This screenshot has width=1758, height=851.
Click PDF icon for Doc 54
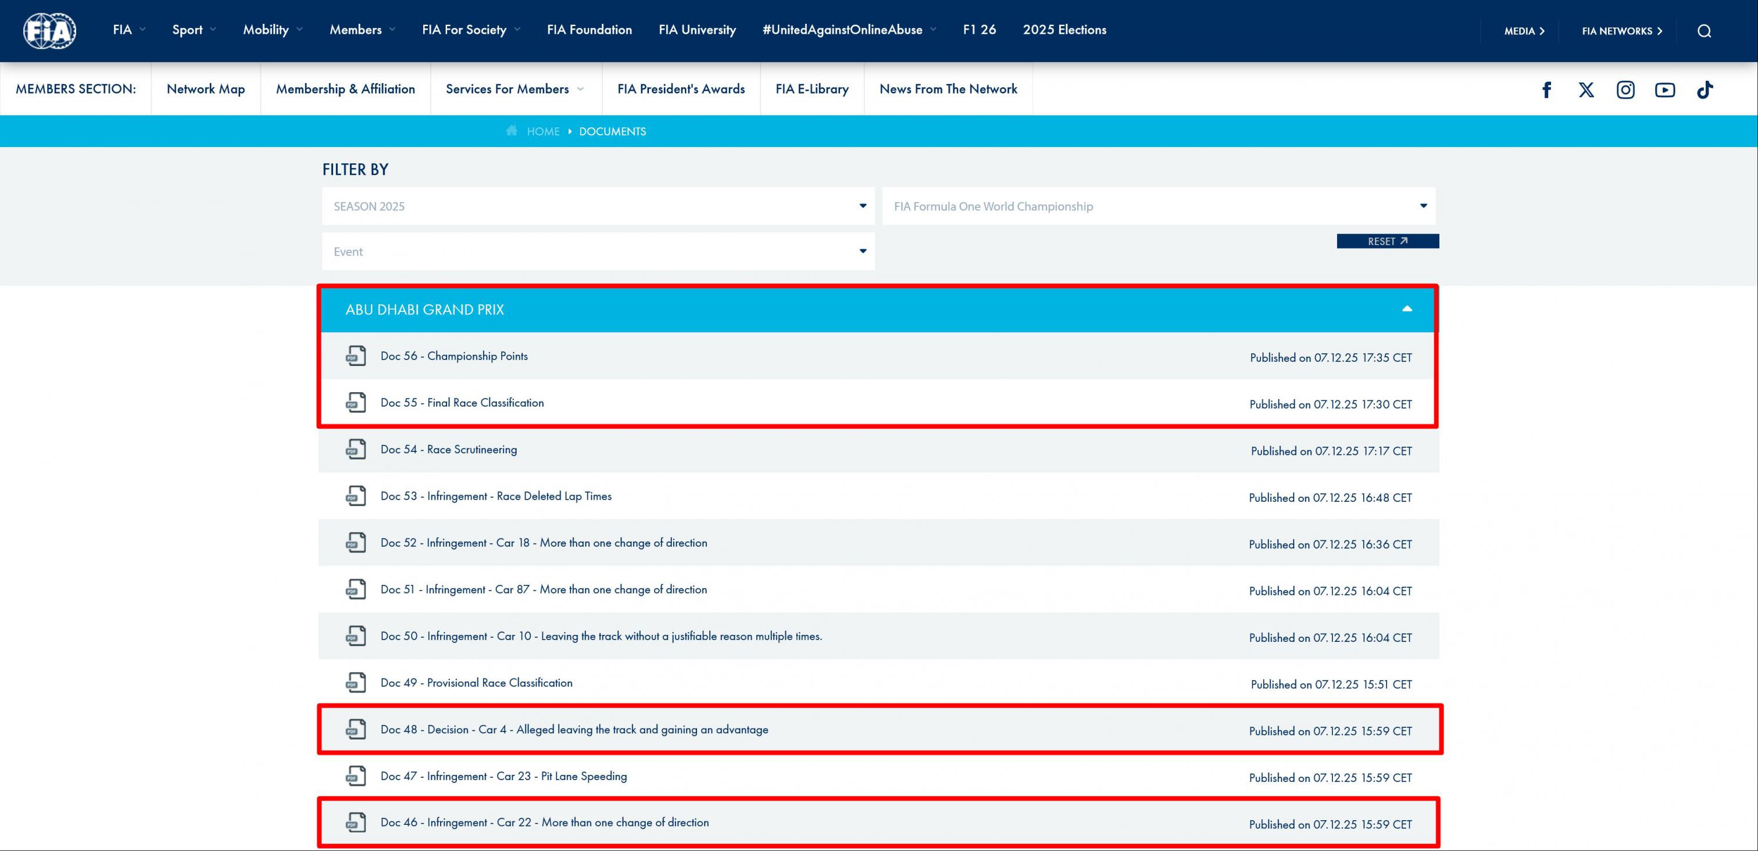click(x=356, y=450)
